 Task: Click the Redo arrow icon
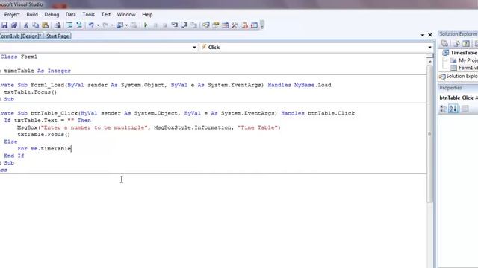point(105,25)
